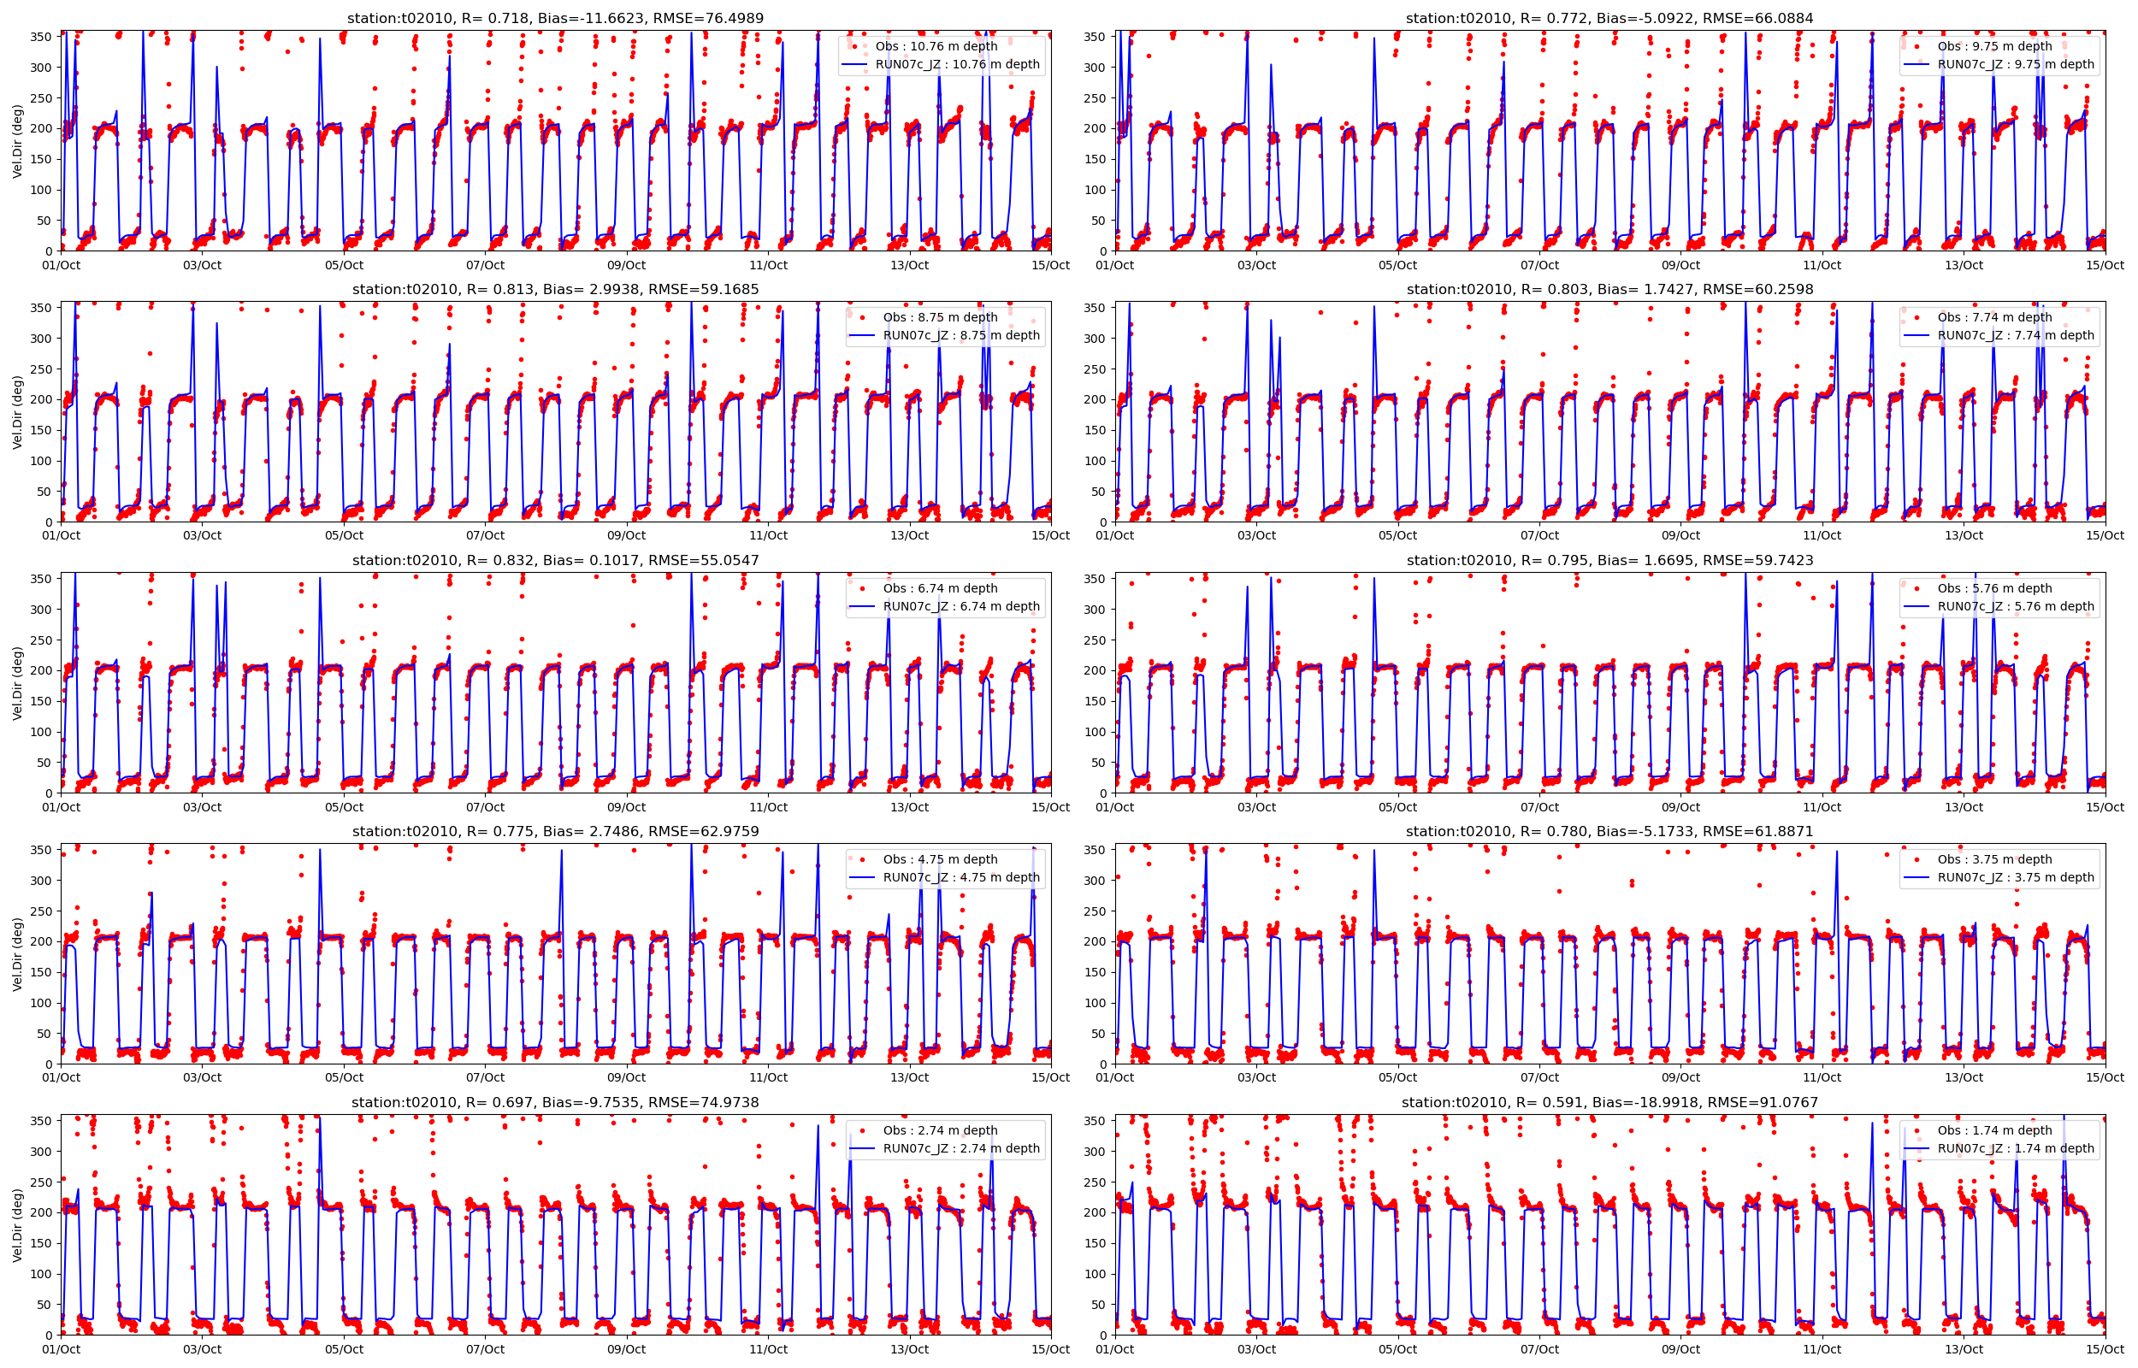Click the 'RUN07c_JZ : 1.74 m depth' legend entry
Screen dimensions: 2138x1368
(2016, 1147)
